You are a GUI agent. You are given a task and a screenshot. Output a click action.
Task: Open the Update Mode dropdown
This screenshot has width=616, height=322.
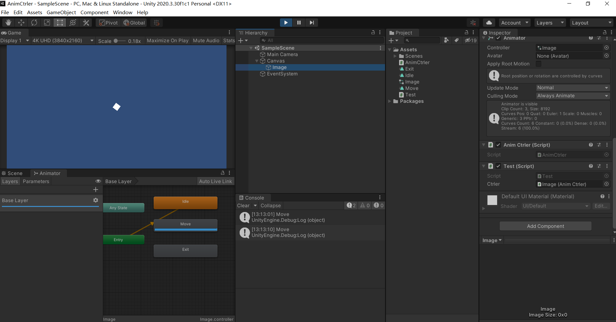pyautogui.click(x=573, y=88)
